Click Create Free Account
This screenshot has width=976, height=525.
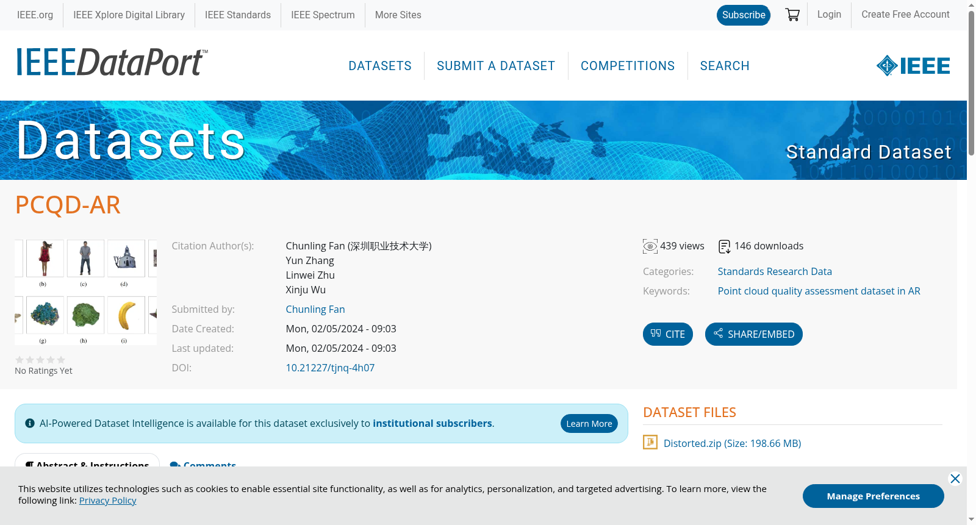pyautogui.click(x=905, y=14)
